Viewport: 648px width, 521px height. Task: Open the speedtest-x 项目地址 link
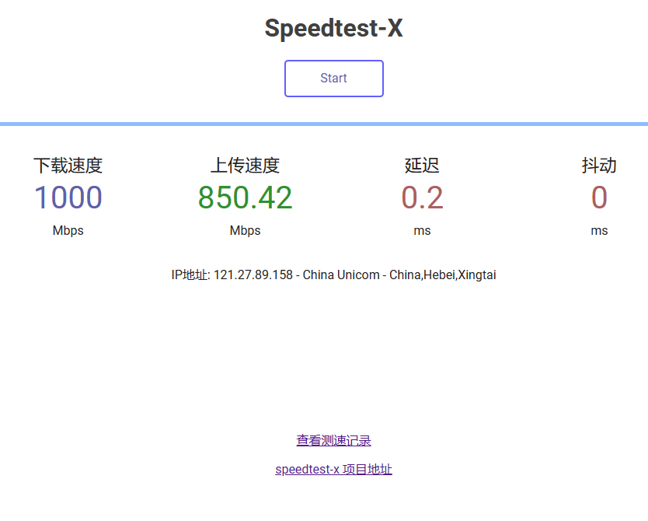[x=333, y=470]
